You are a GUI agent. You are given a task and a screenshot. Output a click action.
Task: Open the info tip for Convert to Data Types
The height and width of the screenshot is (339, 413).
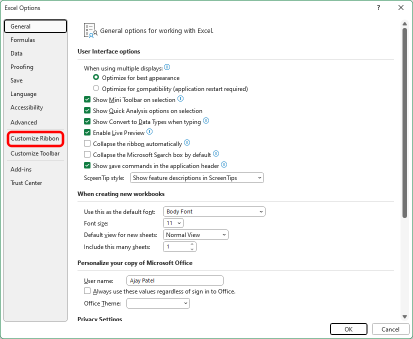[x=205, y=121]
